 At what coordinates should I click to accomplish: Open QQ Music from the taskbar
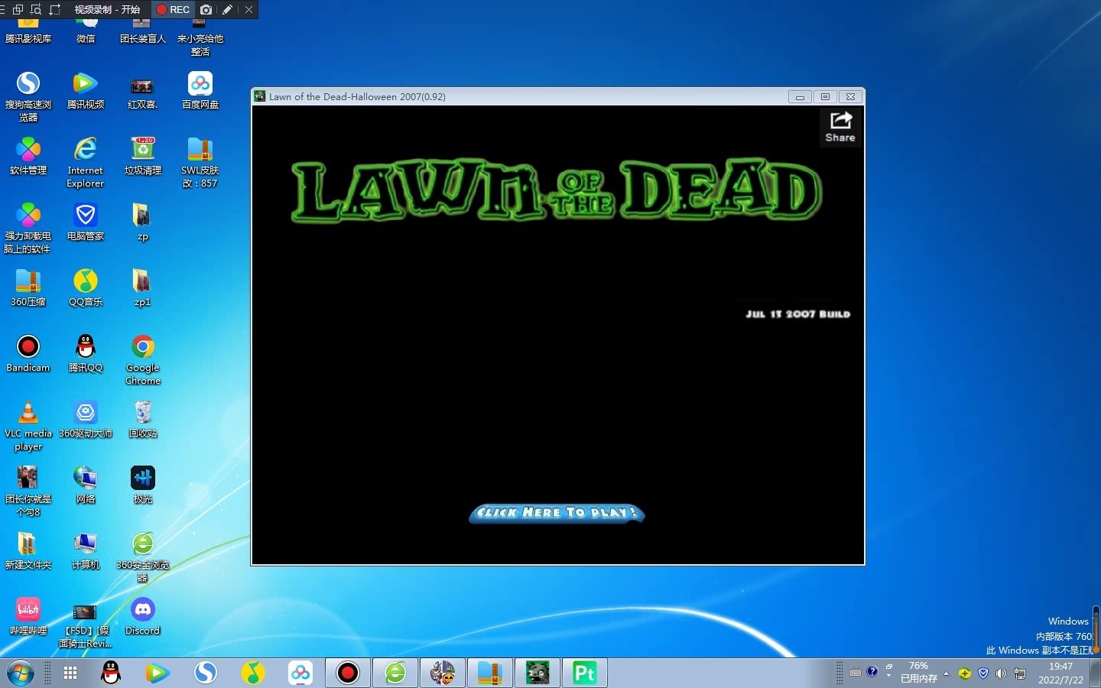(253, 673)
